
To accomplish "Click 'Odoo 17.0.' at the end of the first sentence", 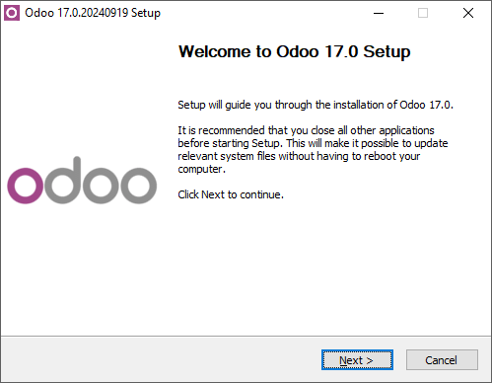I will 426,105.
